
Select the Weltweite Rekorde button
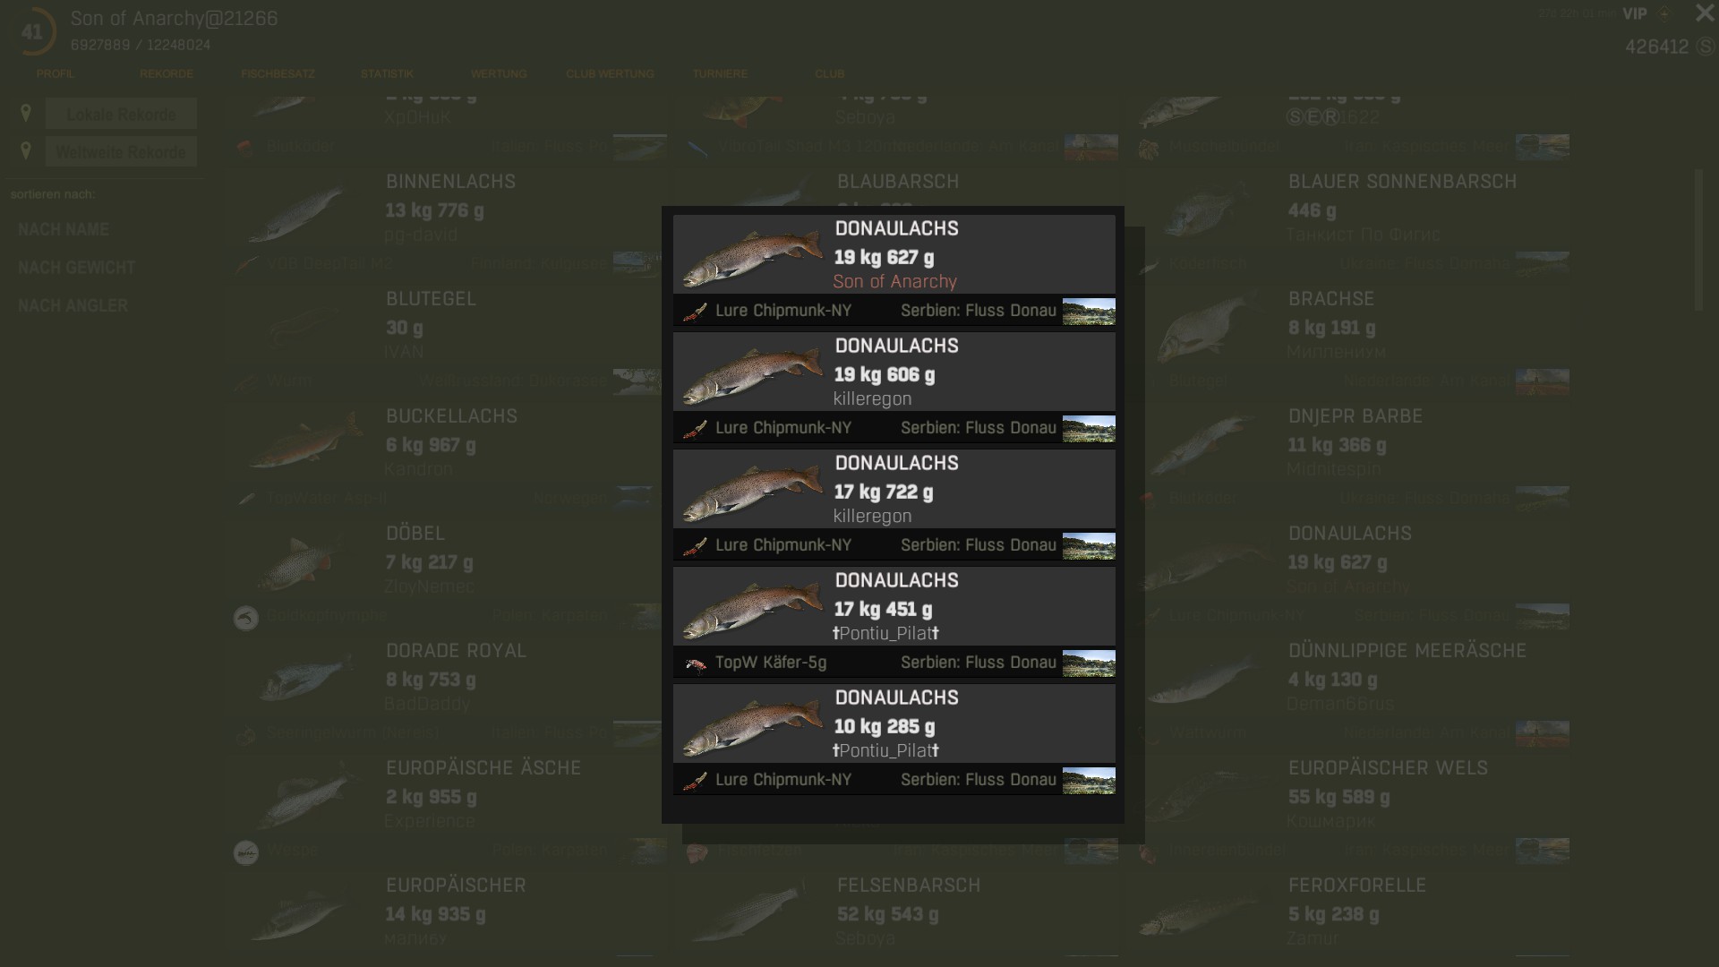121,151
